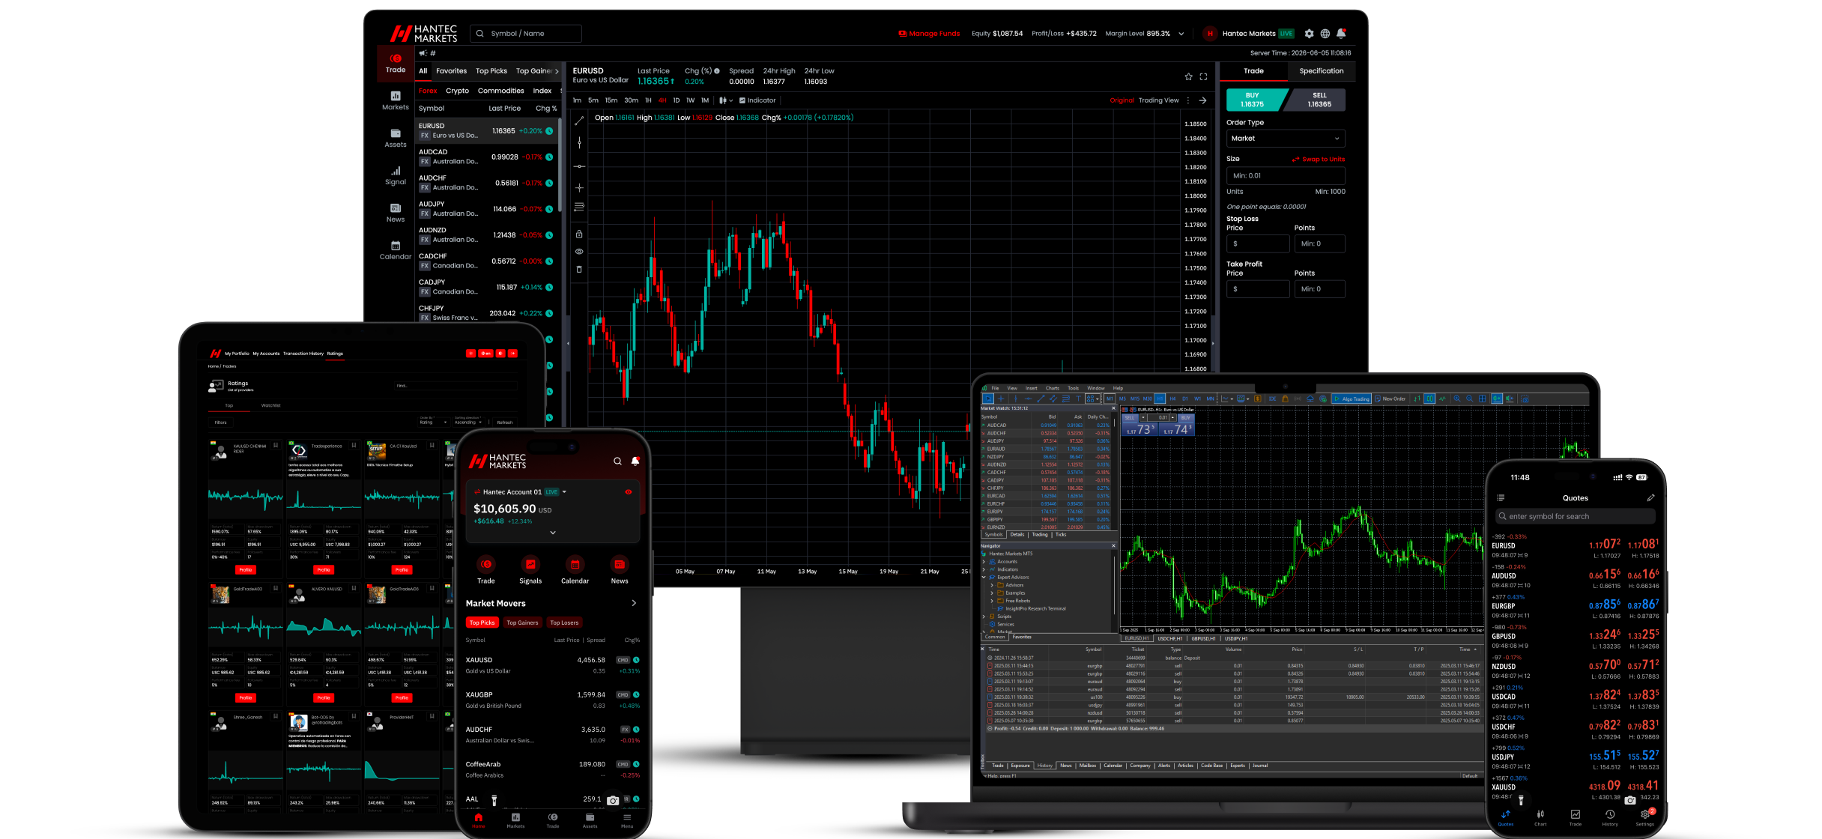Expand the account summary chevron after Margin Level
The image size is (1822, 839).
pyautogui.click(x=1181, y=34)
